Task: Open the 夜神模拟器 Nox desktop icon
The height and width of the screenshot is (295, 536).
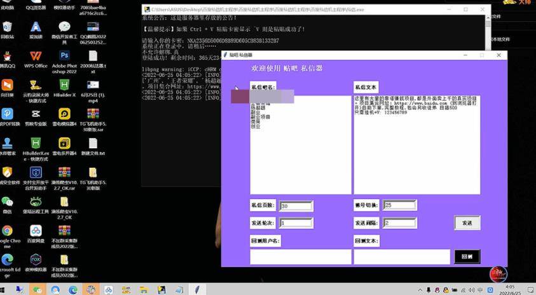Action: [36, 263]
